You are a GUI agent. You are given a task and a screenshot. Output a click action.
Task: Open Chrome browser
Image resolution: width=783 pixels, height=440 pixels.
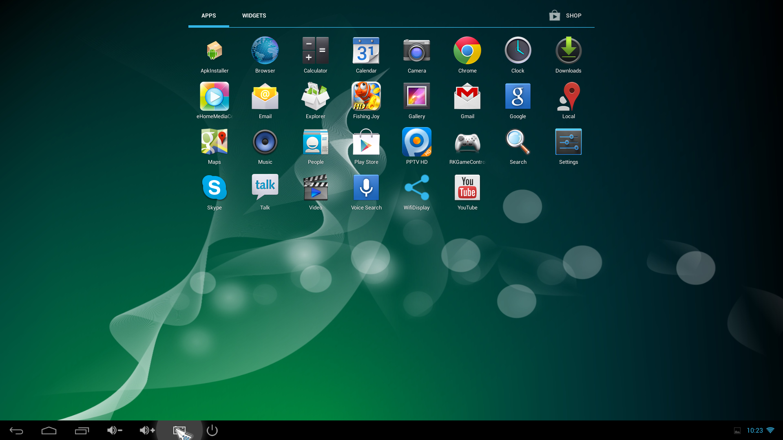coord(467,51)
